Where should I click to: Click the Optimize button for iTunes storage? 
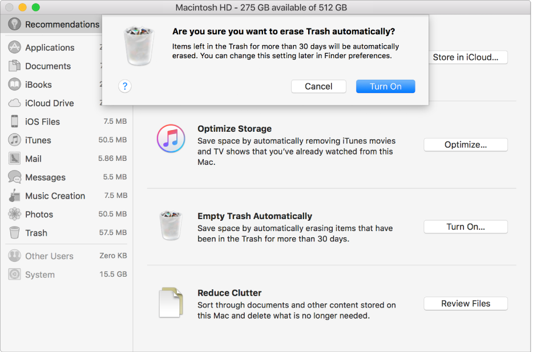(x=465, y=145)
